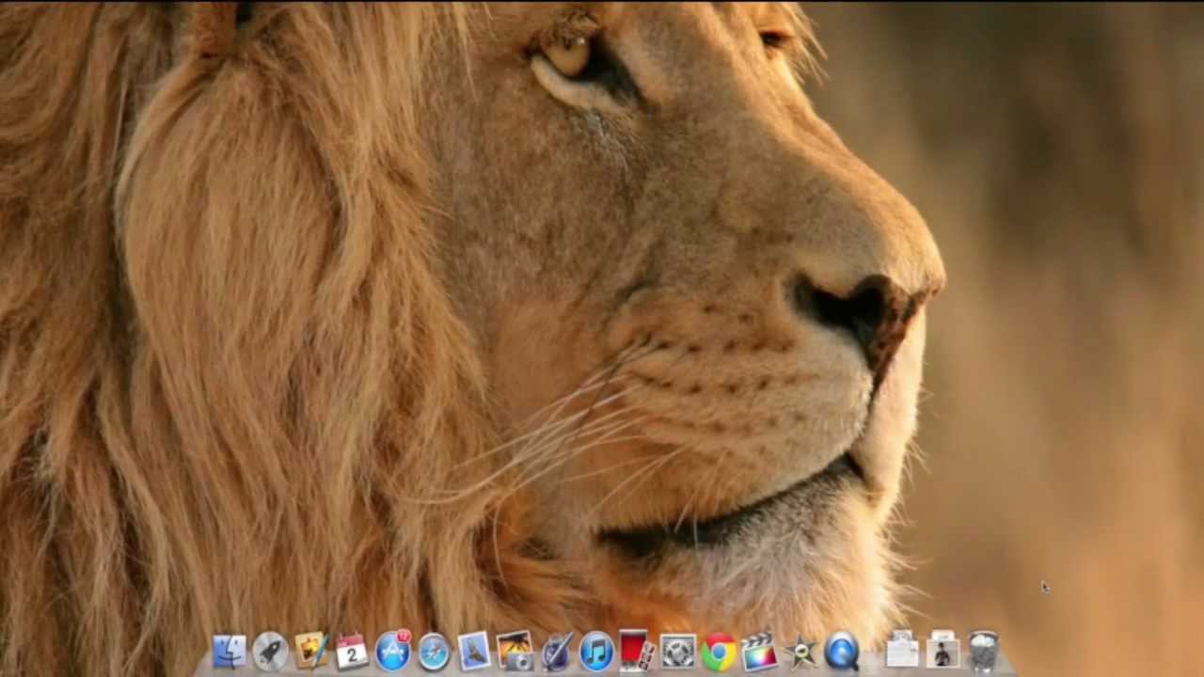The image size is (1204, 677).
Task: Open the Trash in the Dock
Action: (x=983, y=651)
